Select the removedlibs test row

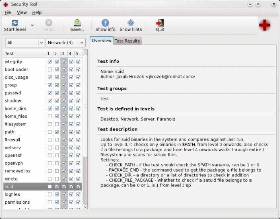(43, 171)
